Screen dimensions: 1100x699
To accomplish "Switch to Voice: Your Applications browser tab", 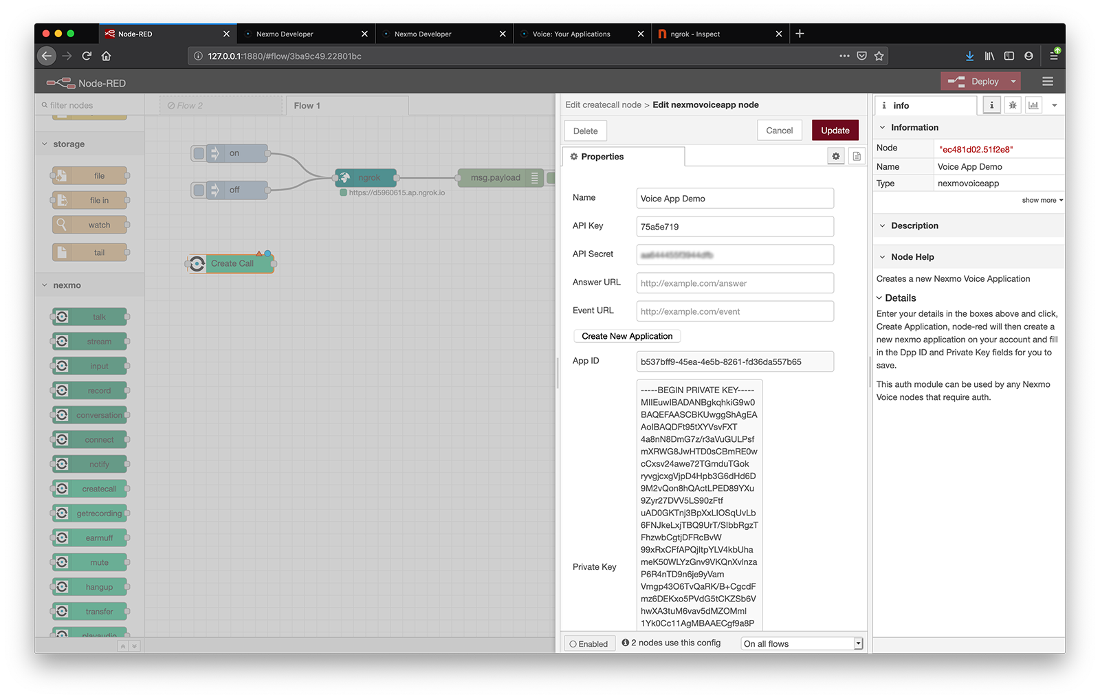I will (x=582, y=34).
